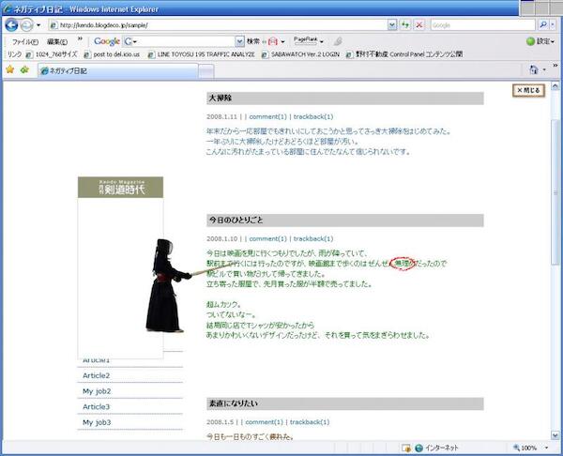
Task: Open the 編集(E) menu
Action: click(x=57, y=41)
